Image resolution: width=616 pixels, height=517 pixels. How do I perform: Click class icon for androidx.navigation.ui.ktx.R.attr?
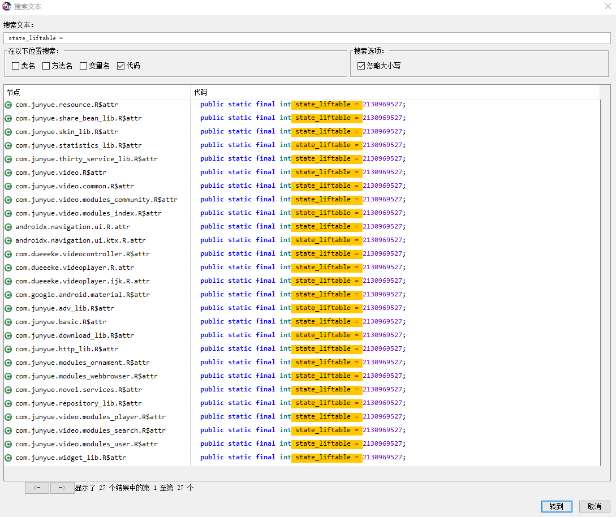click(8, 240)
